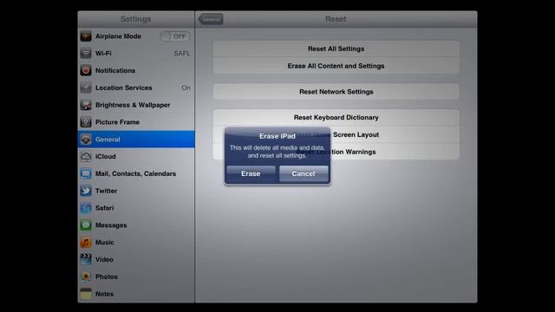Open Safari settings label
The width and height of the screenshot is (555, 312).
tap(104, 208)
